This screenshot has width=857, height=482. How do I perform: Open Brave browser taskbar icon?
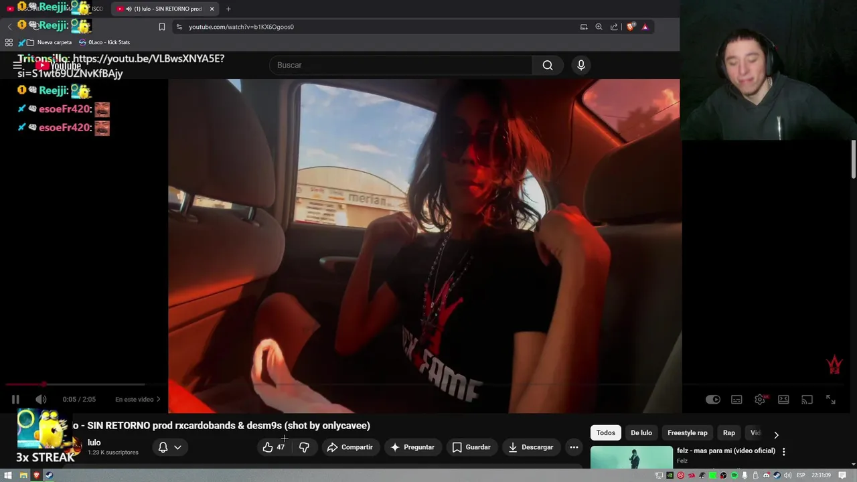36,475
